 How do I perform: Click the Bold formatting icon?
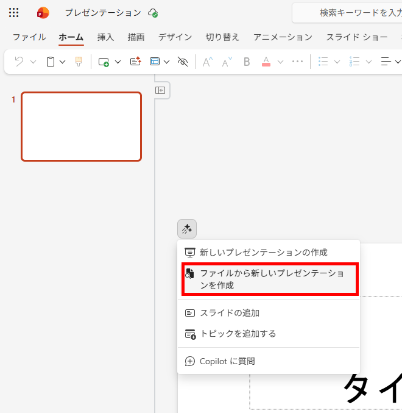247,62
